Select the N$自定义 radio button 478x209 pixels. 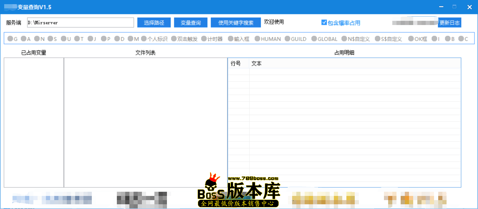(x=344, y=39)
